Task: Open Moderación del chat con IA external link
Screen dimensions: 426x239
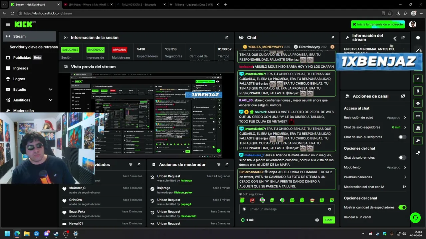Action: 405,187
